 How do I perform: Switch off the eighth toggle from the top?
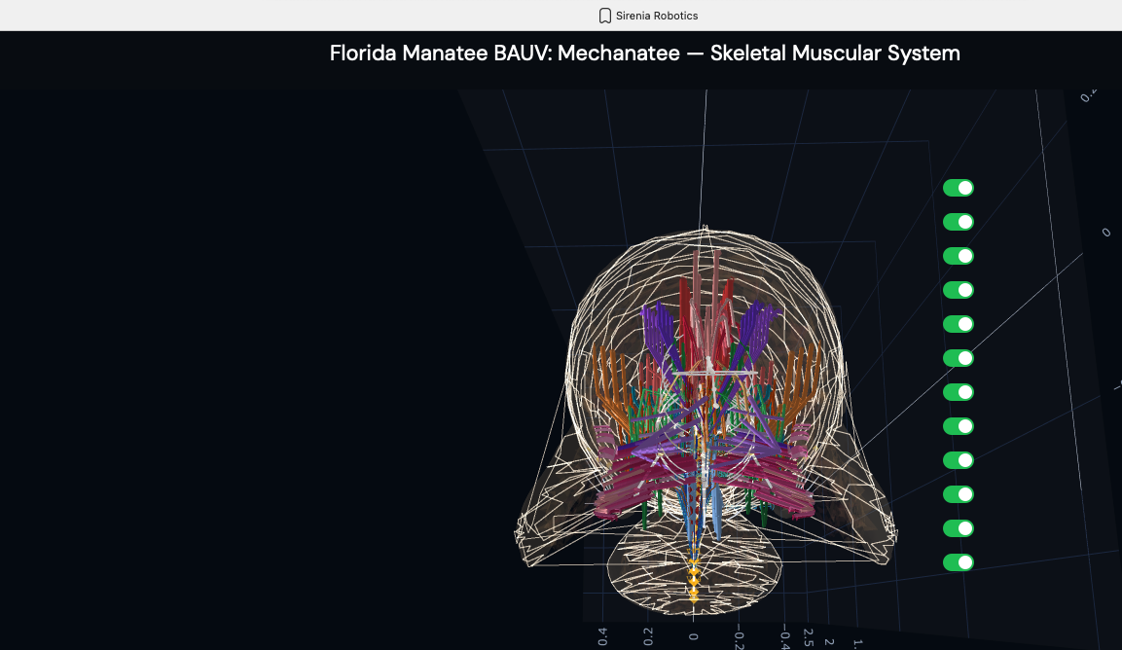(959, 426)
